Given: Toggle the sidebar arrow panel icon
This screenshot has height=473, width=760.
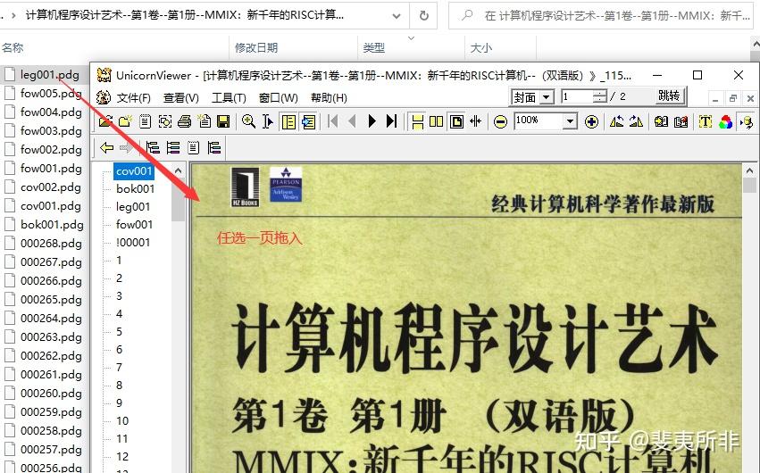Looking at the screenshot, I should pos(308,121).
